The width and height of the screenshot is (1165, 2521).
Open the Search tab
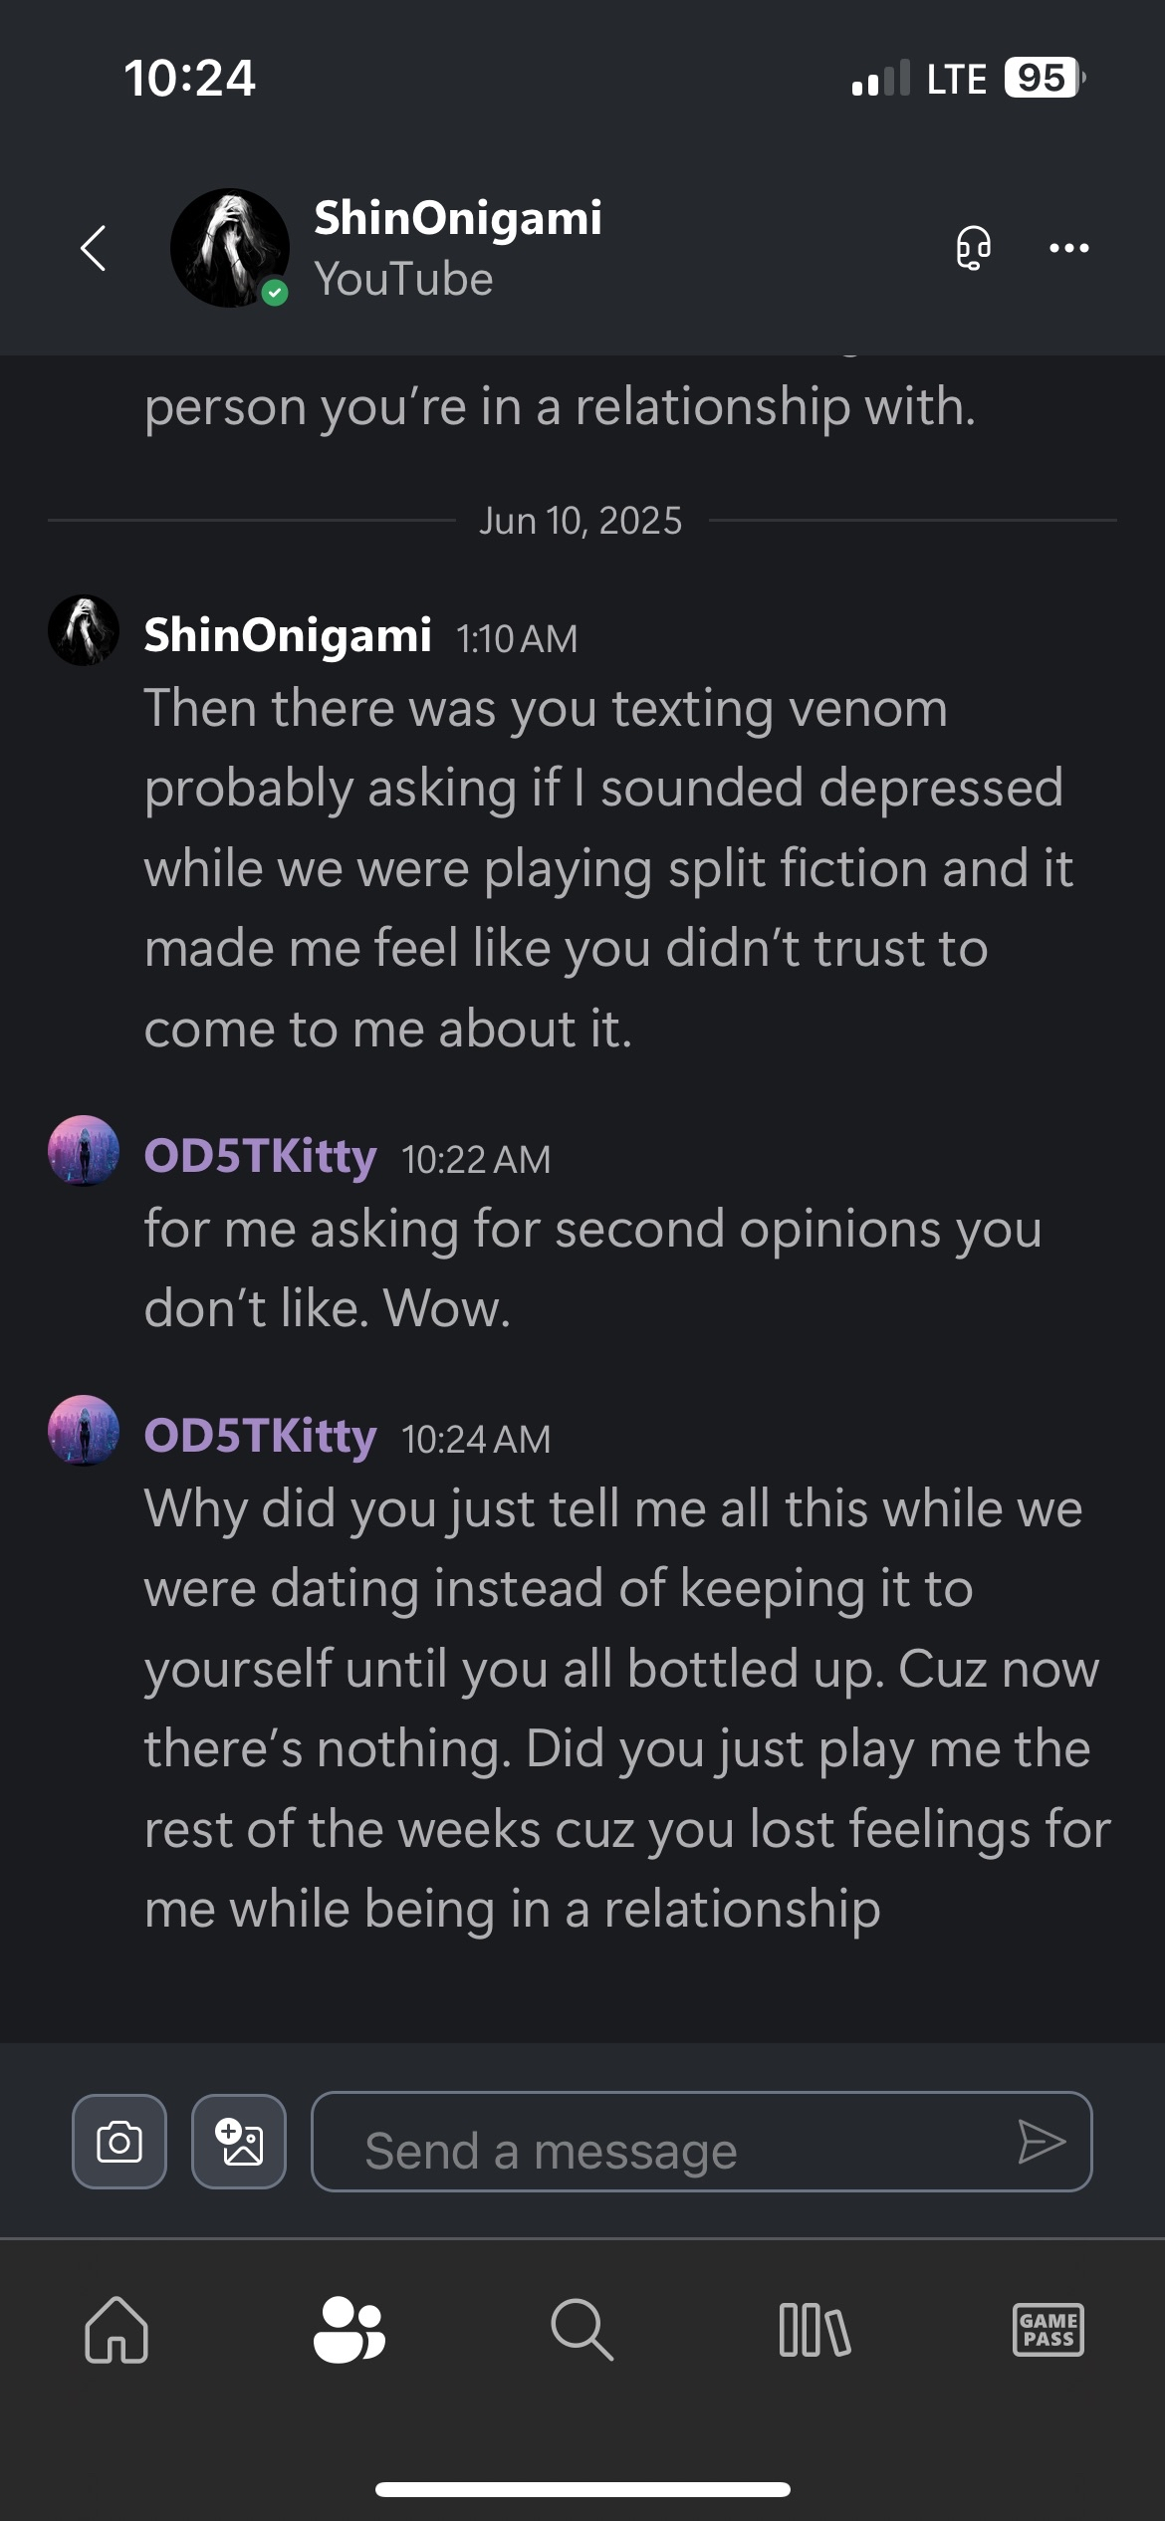(582, 2330)
